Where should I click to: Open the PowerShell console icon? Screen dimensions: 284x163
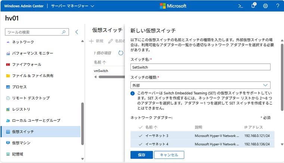pyautogui.click(x=241, y=6)
